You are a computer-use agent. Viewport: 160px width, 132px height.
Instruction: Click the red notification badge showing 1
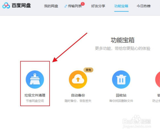[83, 4]
